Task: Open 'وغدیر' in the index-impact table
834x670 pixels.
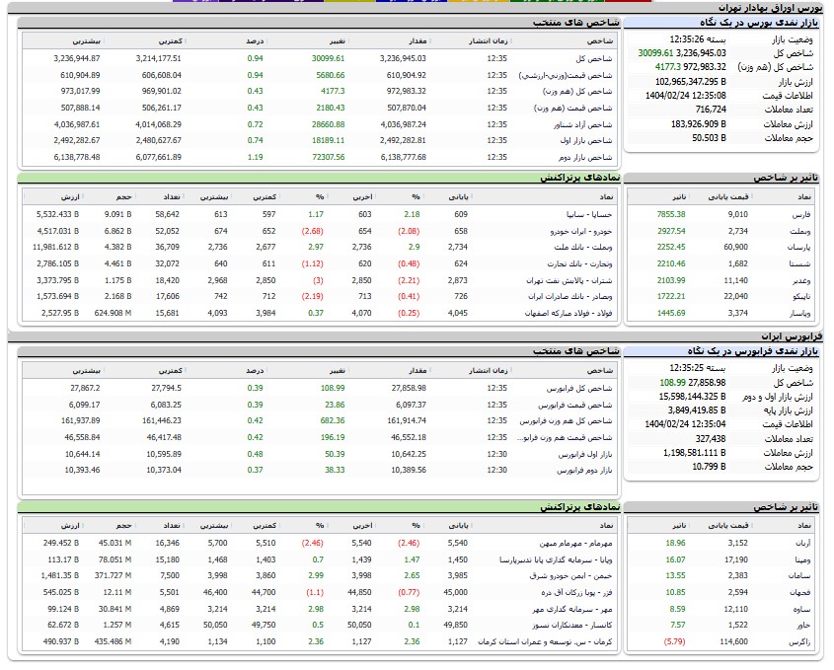Action: click(801, 281)
